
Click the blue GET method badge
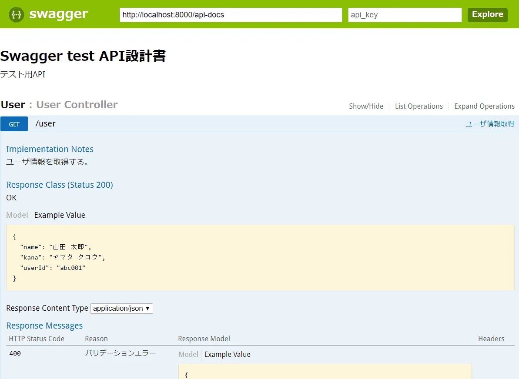coord(13,124)
